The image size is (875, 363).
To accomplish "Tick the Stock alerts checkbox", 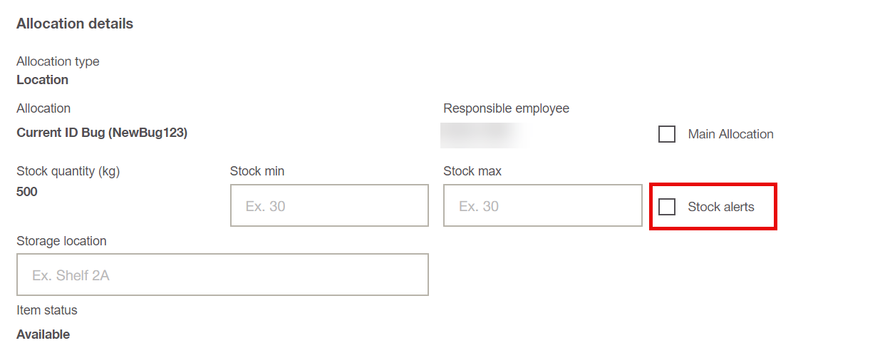I will coord(667,207).
